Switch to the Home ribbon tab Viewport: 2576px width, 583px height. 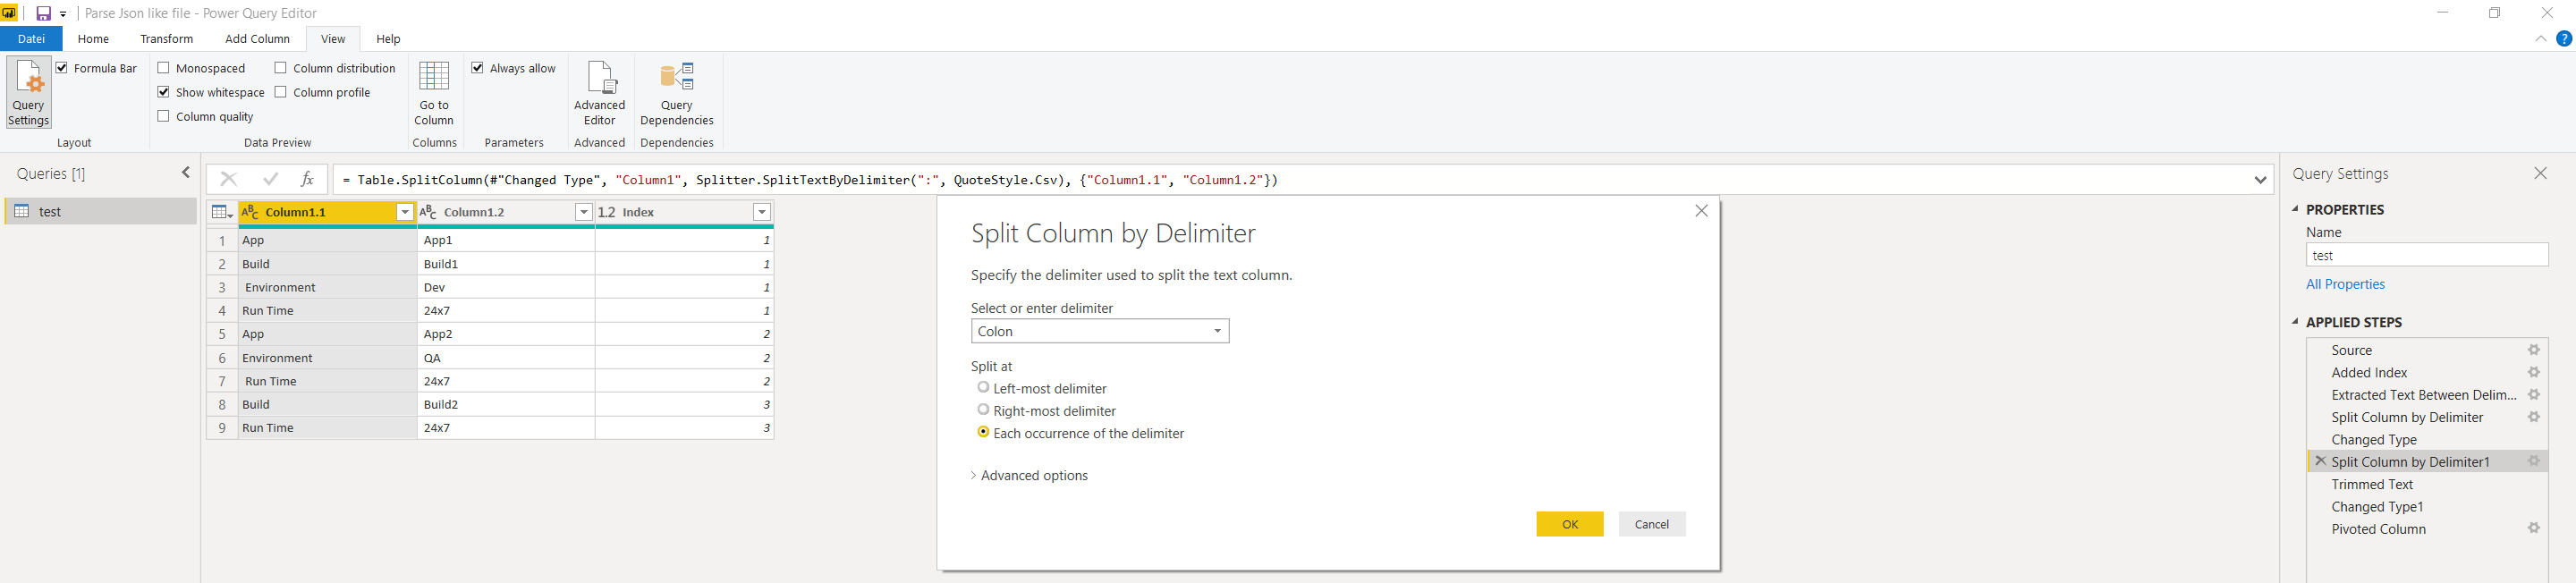(93, 39)
